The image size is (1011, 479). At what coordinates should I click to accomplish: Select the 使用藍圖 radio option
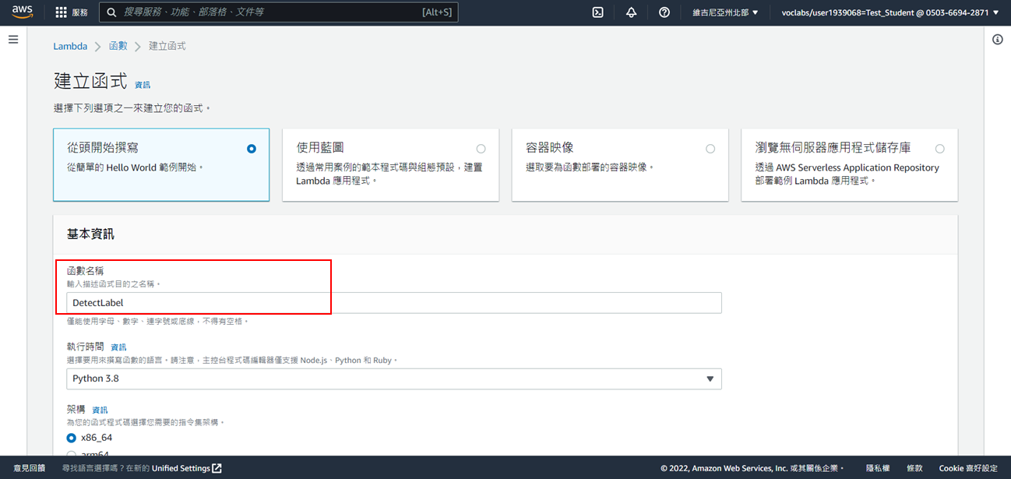pos(481,149)
